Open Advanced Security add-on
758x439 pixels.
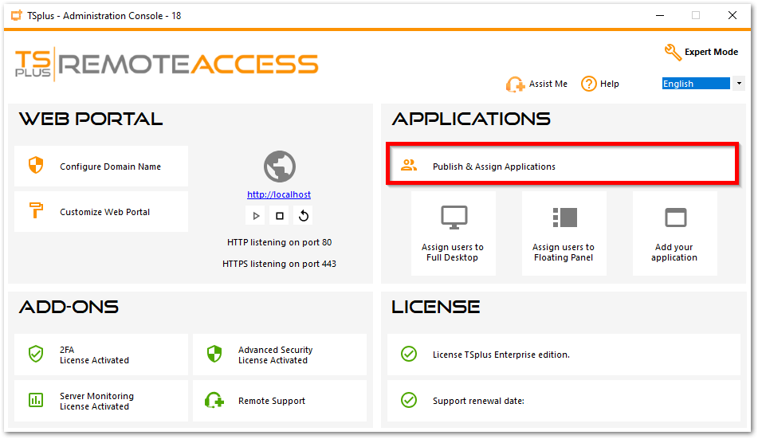click(280, 355)
